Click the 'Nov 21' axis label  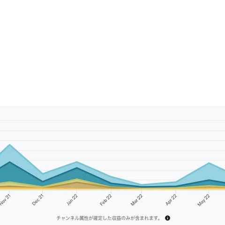coord(6,200)
